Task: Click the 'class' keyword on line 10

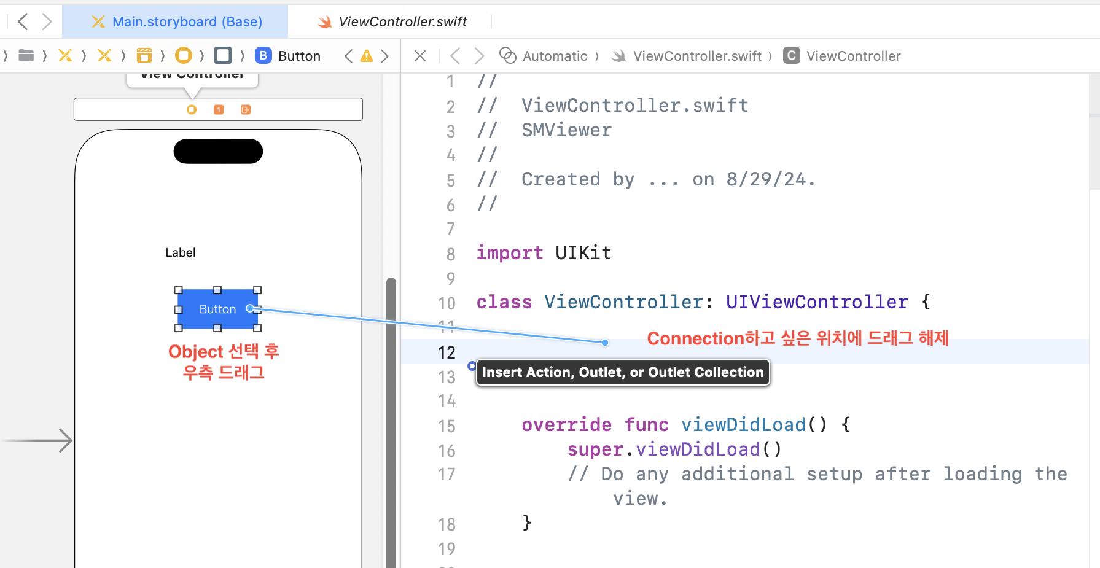Action: tap(504, 302)
